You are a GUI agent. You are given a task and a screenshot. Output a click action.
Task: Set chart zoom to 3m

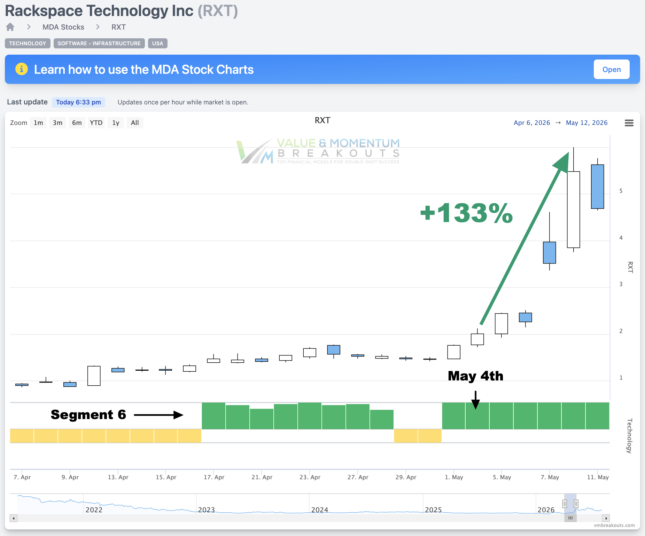57,123
